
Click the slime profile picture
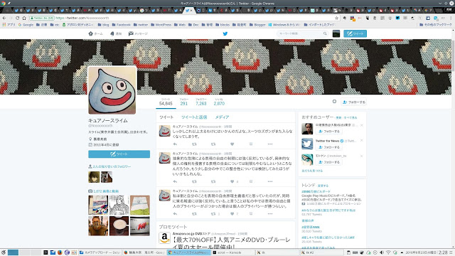112,90
